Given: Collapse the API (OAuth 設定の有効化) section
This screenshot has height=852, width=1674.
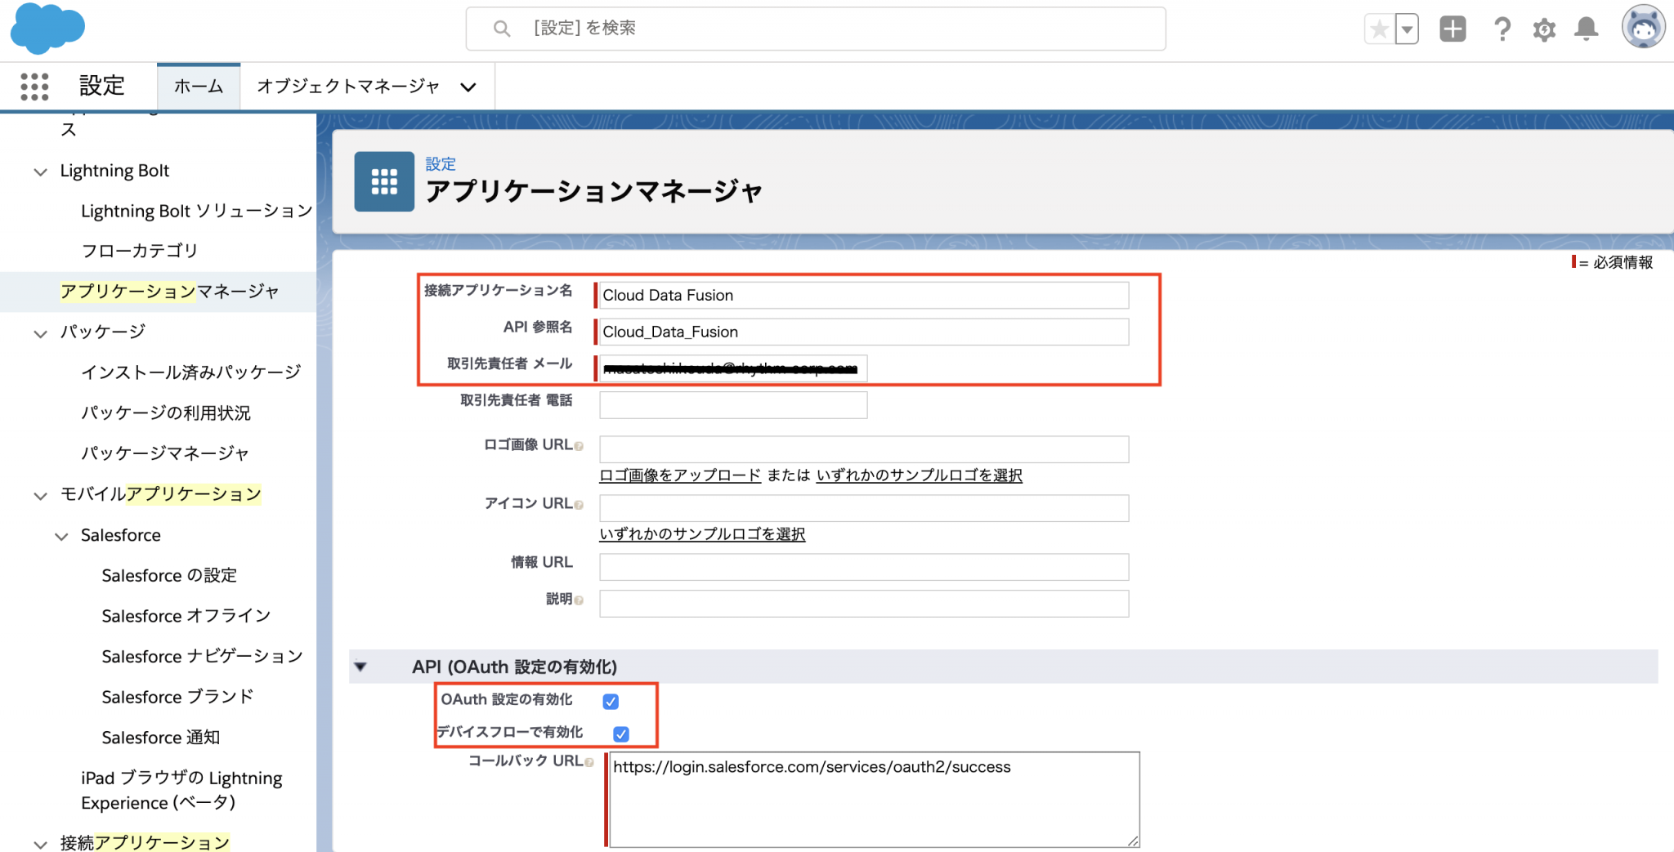Looking at the screenshot, I should tap(360, 667).
